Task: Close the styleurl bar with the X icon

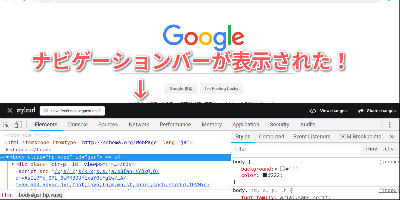Action: click(10, 111)
